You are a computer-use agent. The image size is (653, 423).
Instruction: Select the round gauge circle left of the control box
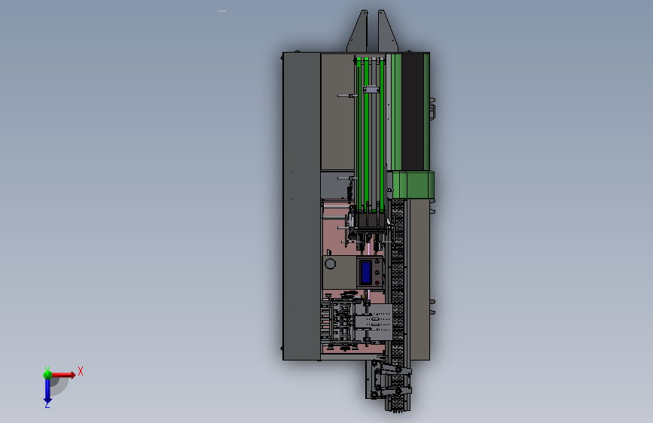click(330, 263)
